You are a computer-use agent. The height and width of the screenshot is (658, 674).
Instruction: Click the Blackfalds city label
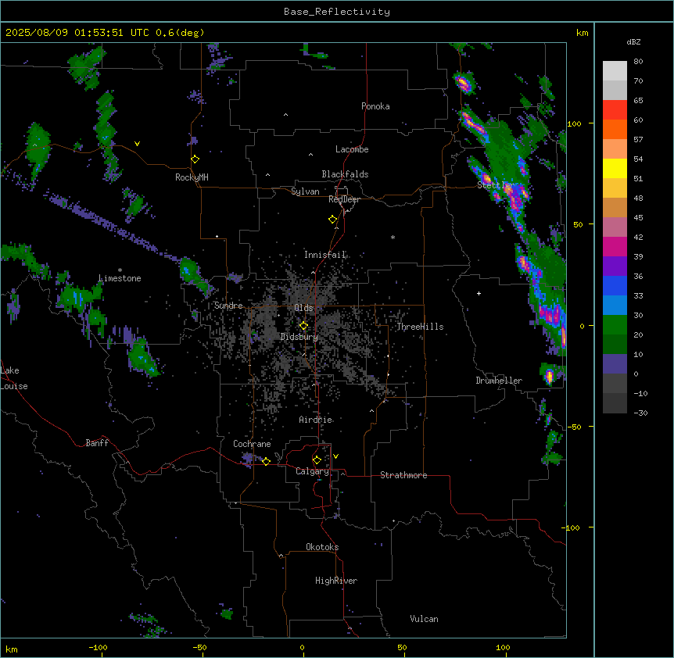345,174
